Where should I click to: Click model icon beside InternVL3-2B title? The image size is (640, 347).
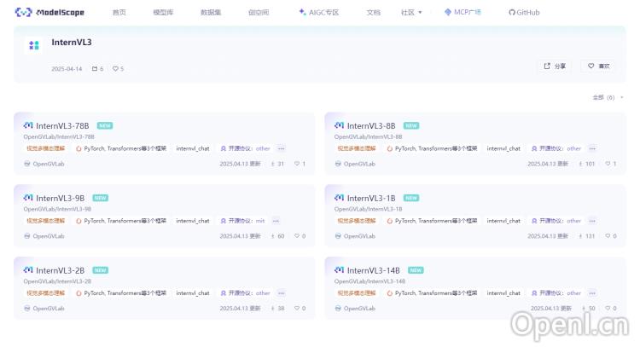[x=28, y=269]
